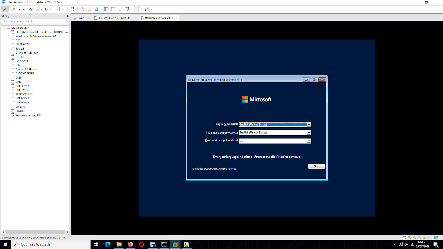Open the VM menu
The width and height of the screenshot is (443, 249).
30,9
